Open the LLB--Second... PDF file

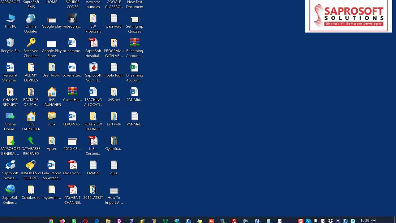click(93, 146)
